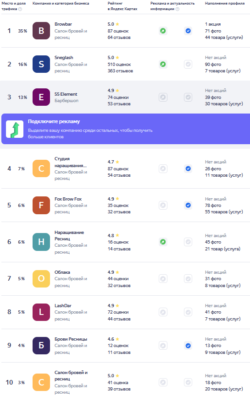Click the Облака company avatar
250x396 pixels.
pyautogui.click(x=41, y=278)
